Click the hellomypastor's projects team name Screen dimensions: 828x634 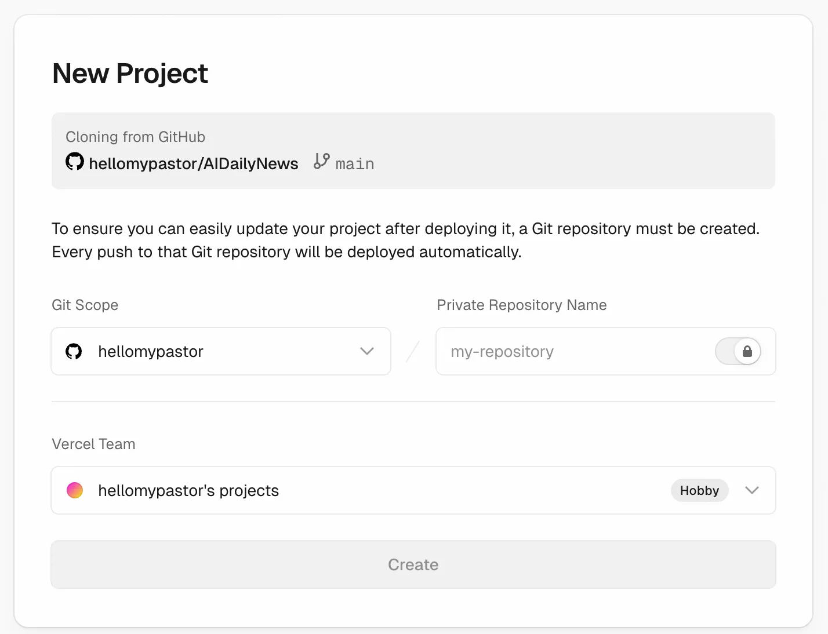[188, 490]
